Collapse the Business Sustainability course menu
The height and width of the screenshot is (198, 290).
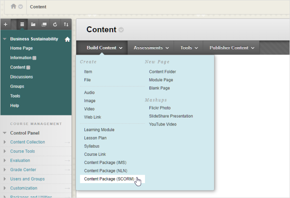(x=5, y=39)
